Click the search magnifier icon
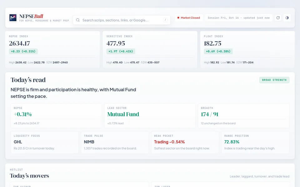The height and width of the screenshot is (187, 300). (x=78, y=20)
